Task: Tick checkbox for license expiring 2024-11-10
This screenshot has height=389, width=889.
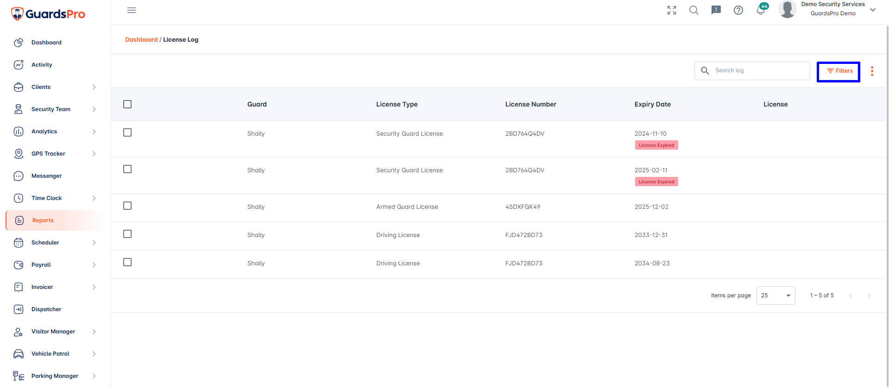Action: [127, 132]
